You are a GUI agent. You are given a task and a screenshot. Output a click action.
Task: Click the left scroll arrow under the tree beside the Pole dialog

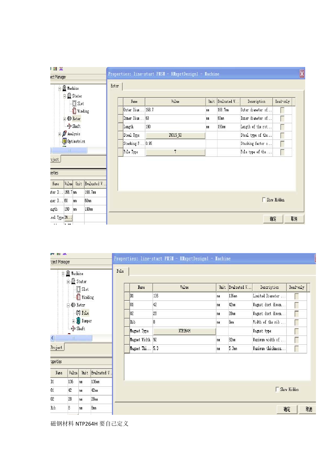coord(53,338)
